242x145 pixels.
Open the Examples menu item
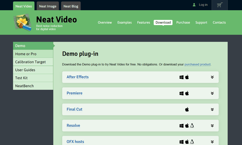125,22
